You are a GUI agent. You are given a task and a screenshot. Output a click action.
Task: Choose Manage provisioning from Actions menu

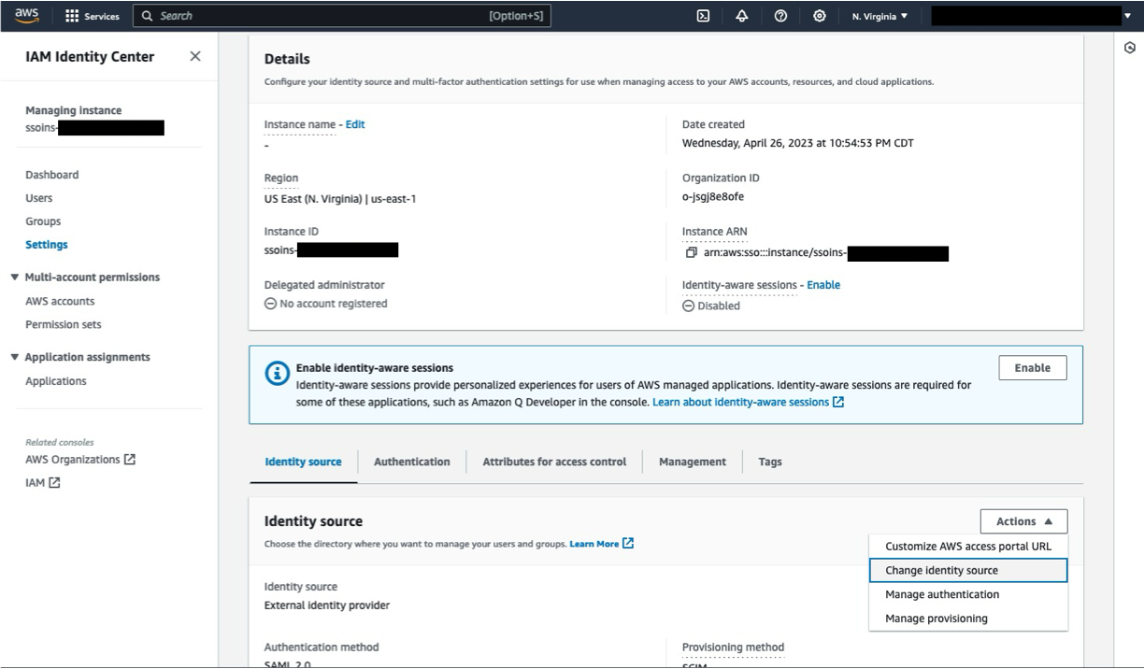pos(937,618)
